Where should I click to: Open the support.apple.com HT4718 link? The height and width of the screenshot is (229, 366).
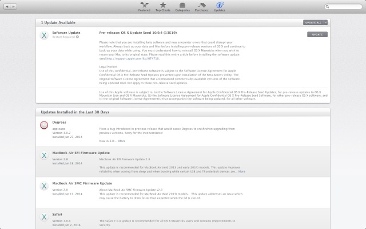133,58
